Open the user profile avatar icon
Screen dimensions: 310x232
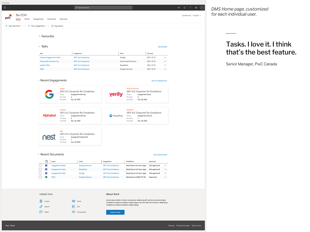[x=202, y=8]
